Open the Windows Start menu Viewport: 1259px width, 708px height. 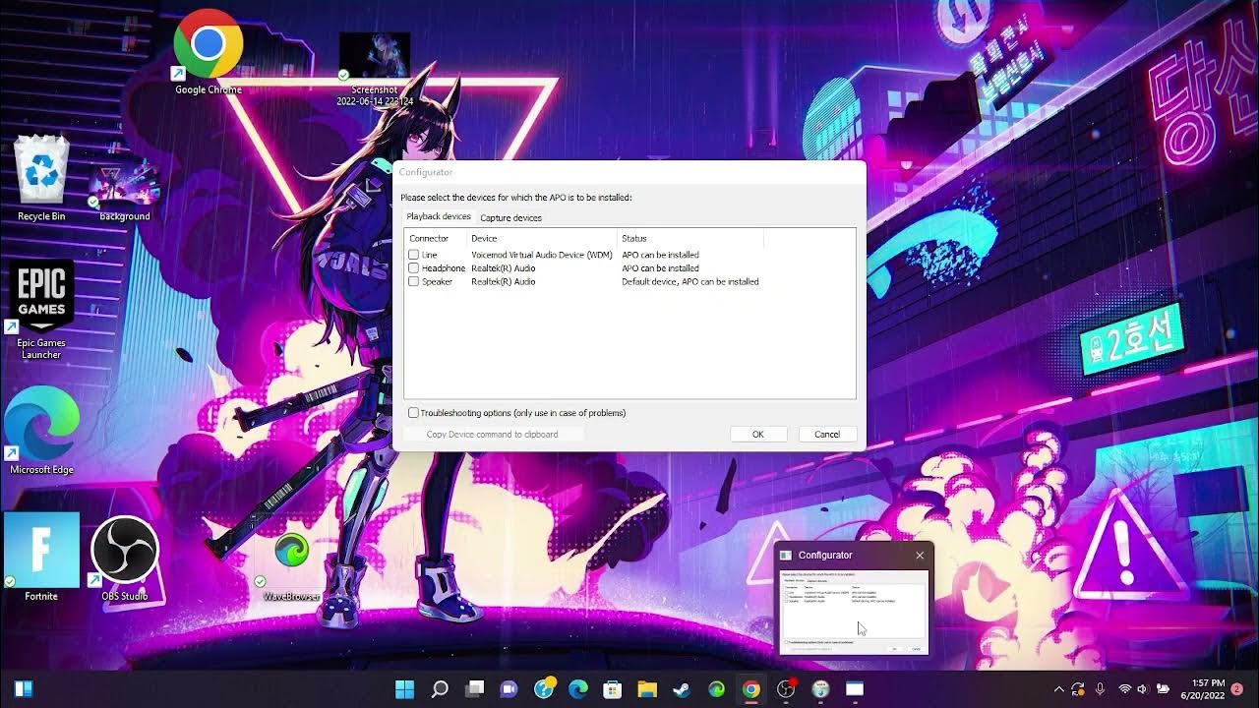pyautogui.click(x=404, y=689)
